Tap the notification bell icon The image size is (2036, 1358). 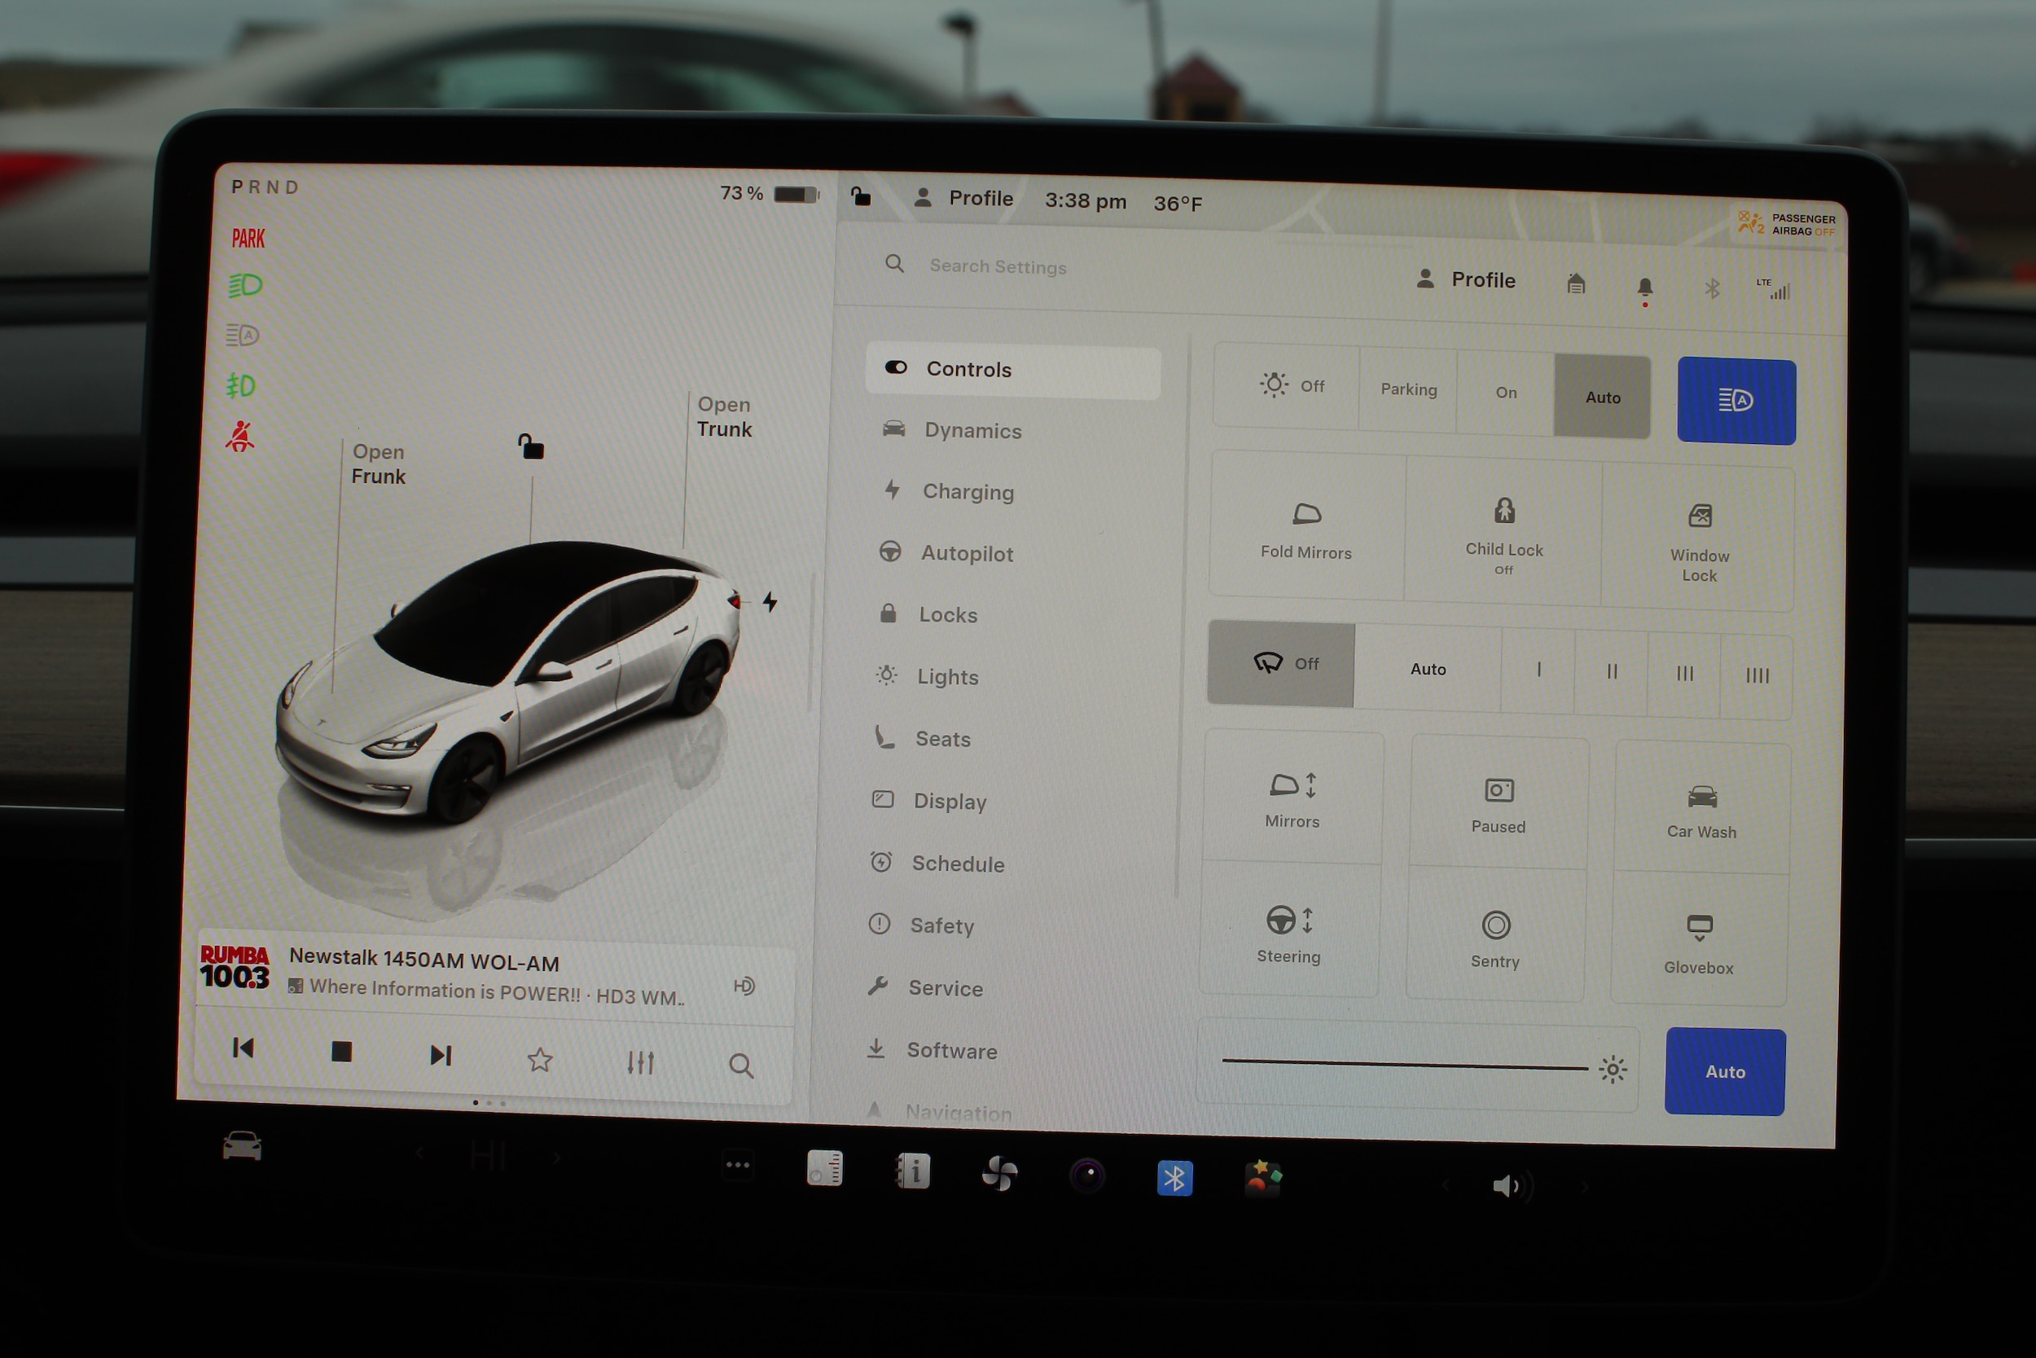1645,287
